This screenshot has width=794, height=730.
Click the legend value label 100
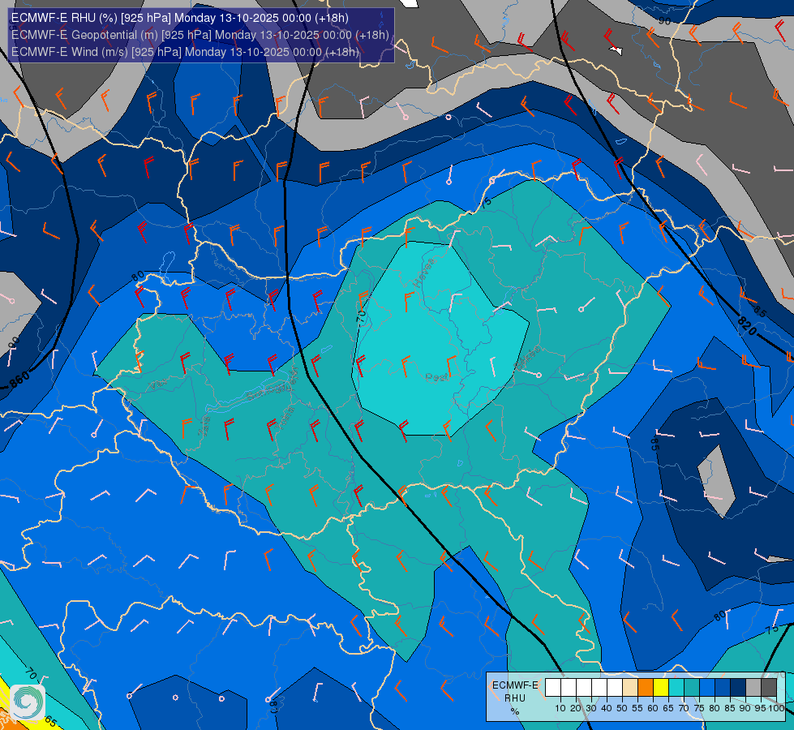[776, 708]
